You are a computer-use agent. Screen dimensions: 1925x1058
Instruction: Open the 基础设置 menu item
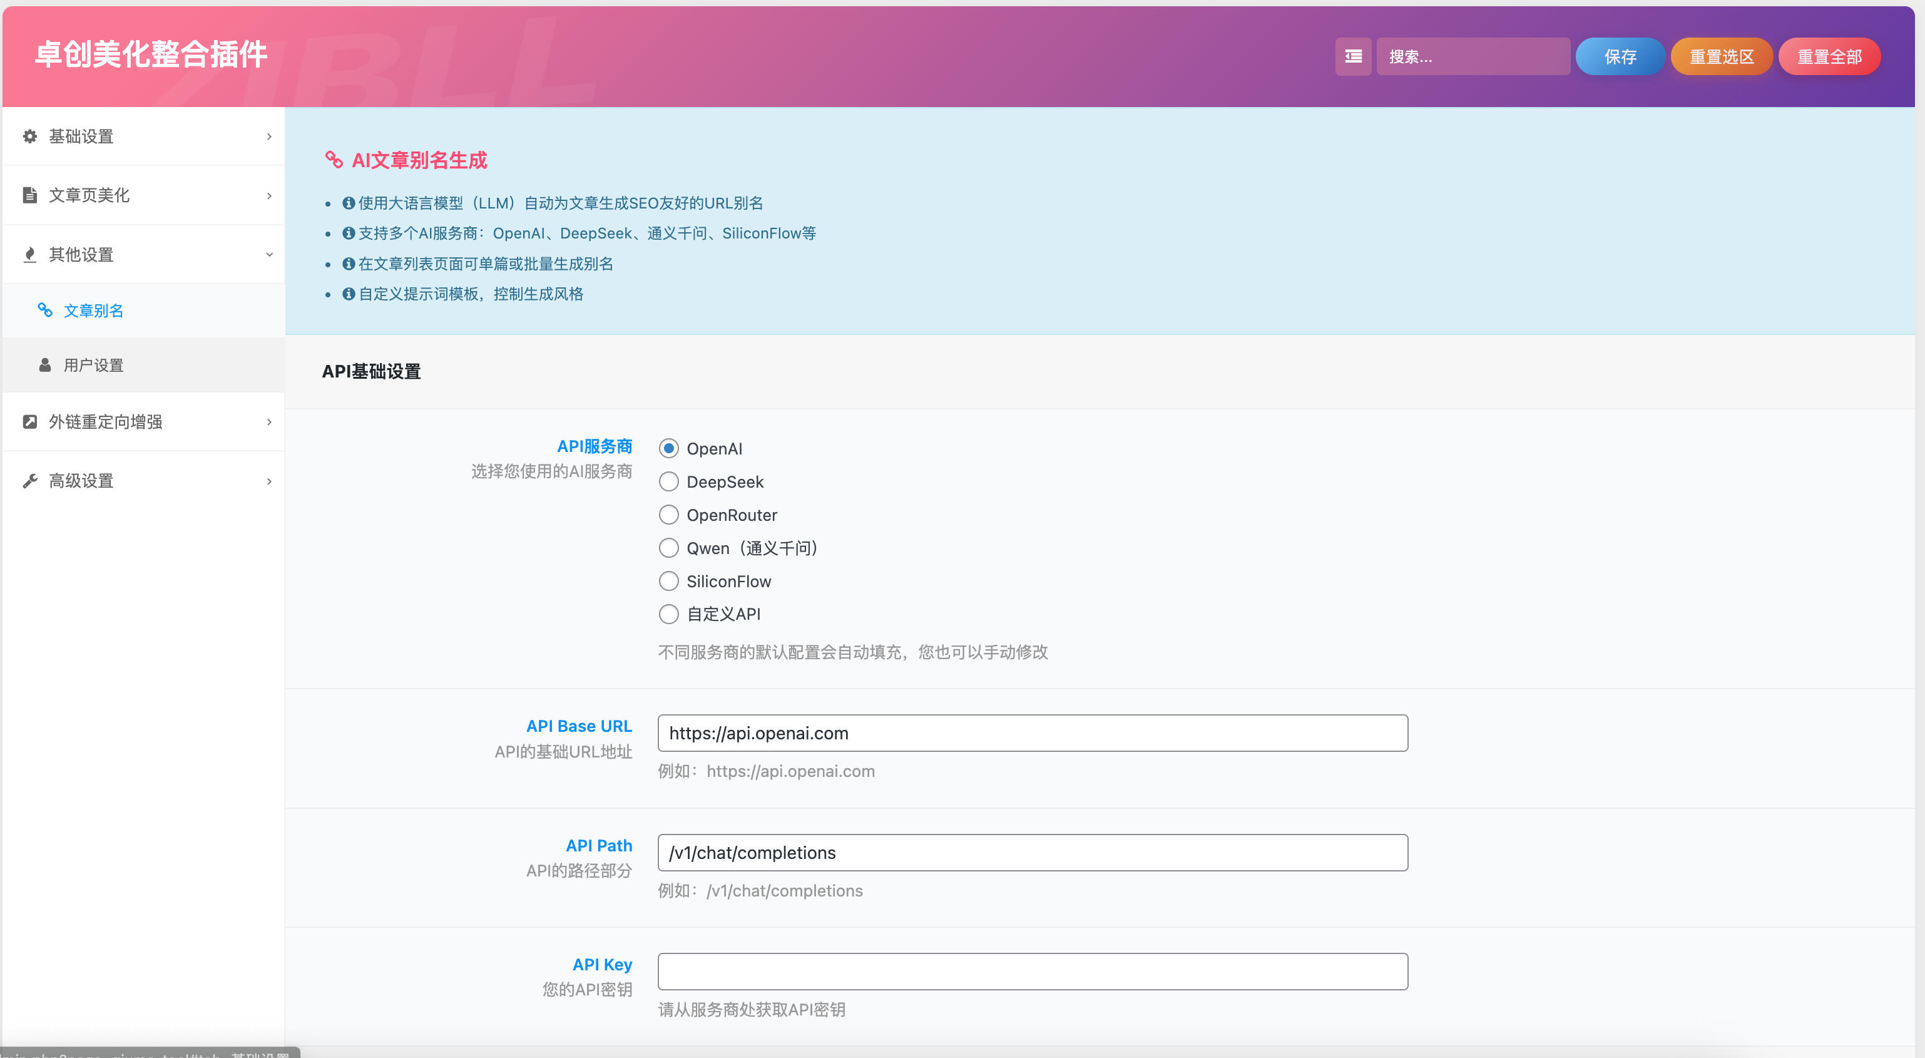pyautogui.click(x=143, y=136)
